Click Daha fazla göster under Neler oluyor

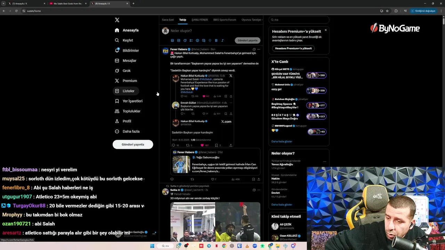click(282, 205)
